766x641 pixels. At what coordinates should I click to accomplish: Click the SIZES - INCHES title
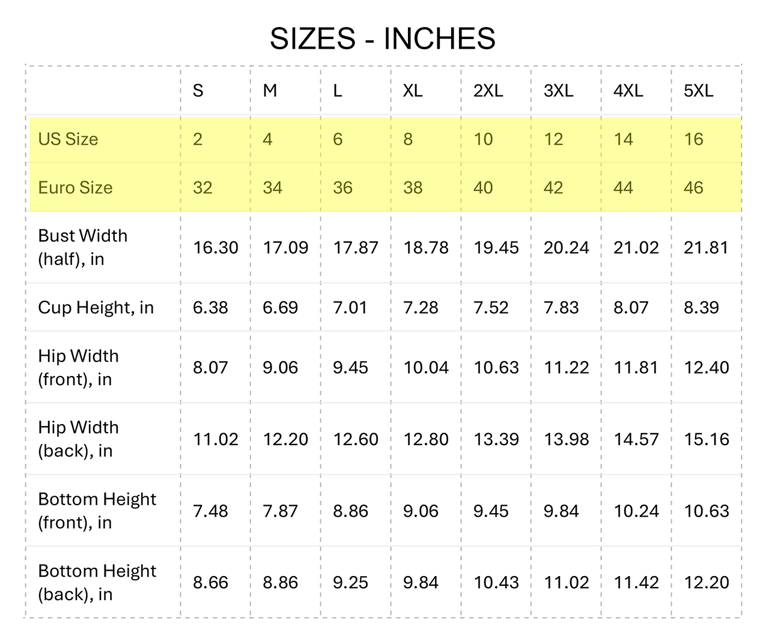[x=382, y=39]
